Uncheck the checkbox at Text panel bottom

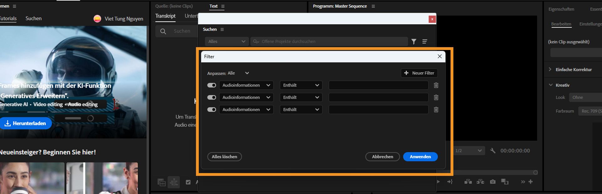(x=188, y=182)
